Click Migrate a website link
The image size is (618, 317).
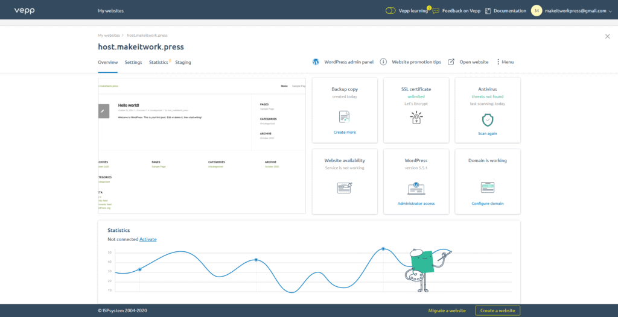(x=447, y=310)
